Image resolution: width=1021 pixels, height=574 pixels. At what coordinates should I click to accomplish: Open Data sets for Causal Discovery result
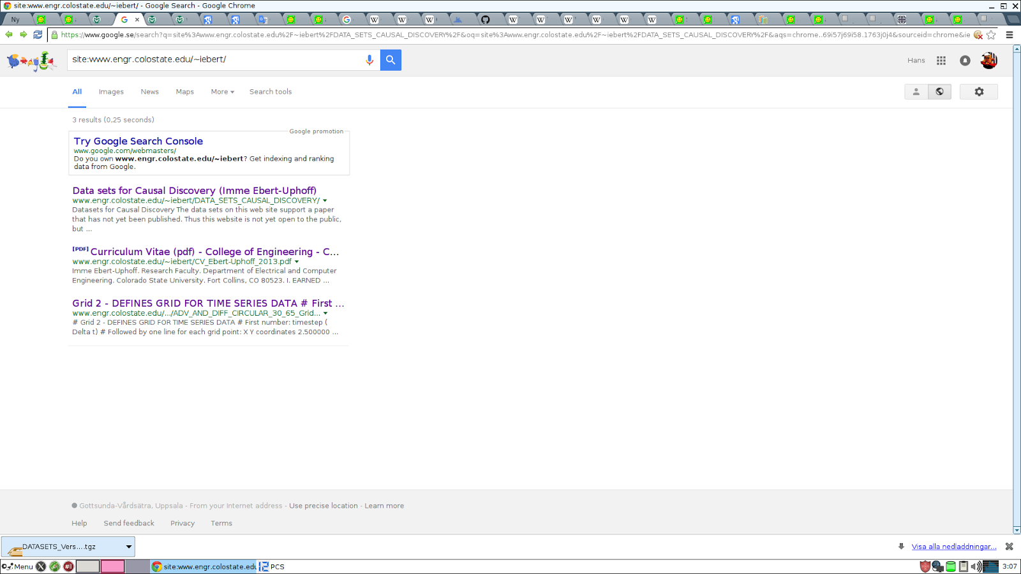[x=195, y=191]
